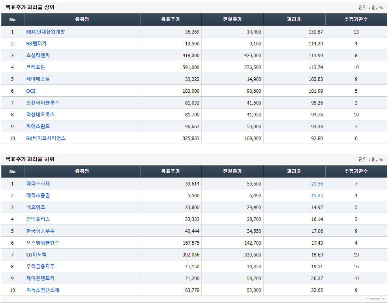Viewport: 392px width, 305px height.
Task: Click the 괴리율 header in the 상위 table
Action: [294, 19]
